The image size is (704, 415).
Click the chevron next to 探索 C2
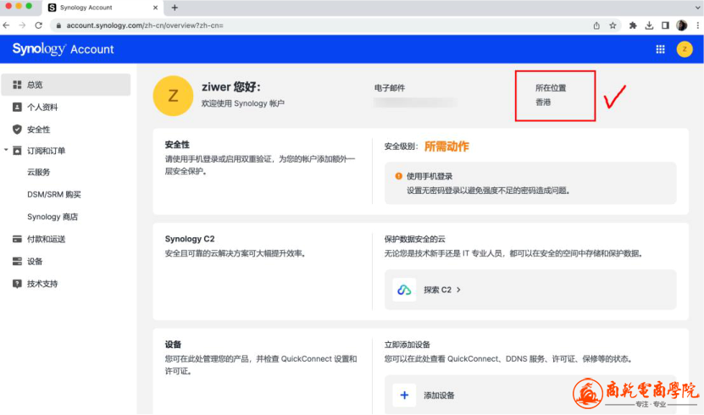click(x=458, y=290)
